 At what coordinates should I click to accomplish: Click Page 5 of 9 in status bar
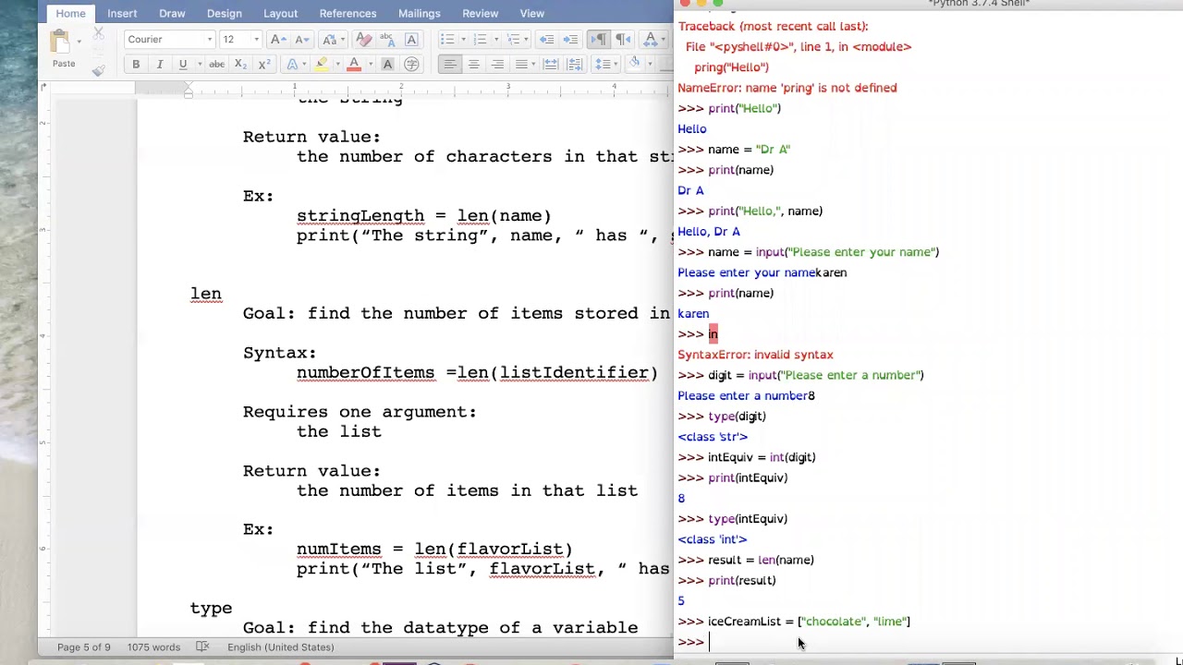click(x=83, y=647)
